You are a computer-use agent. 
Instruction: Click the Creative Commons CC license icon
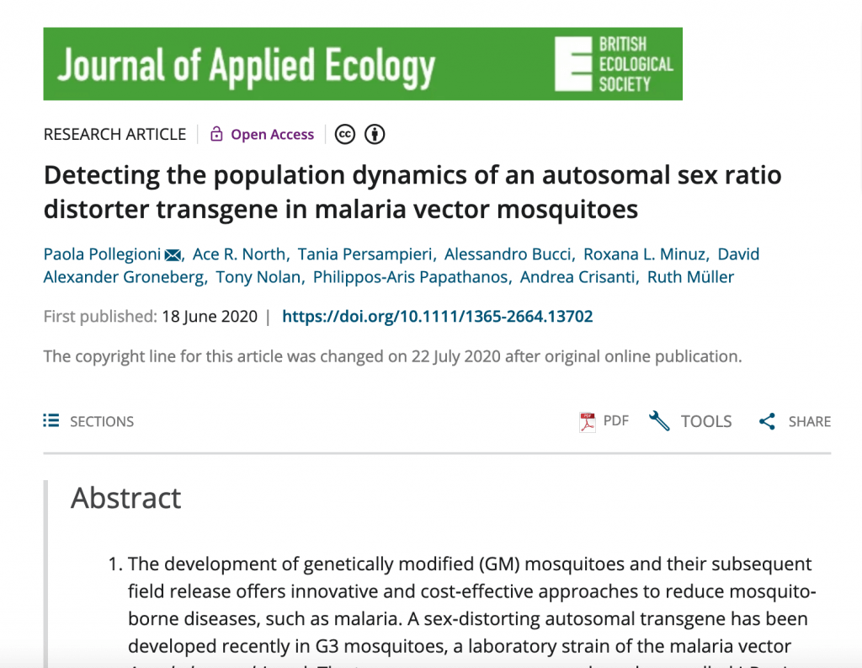click(344, 134)
